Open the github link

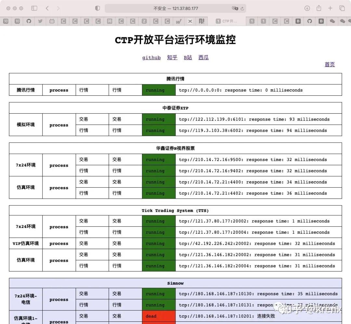point(151,58)
